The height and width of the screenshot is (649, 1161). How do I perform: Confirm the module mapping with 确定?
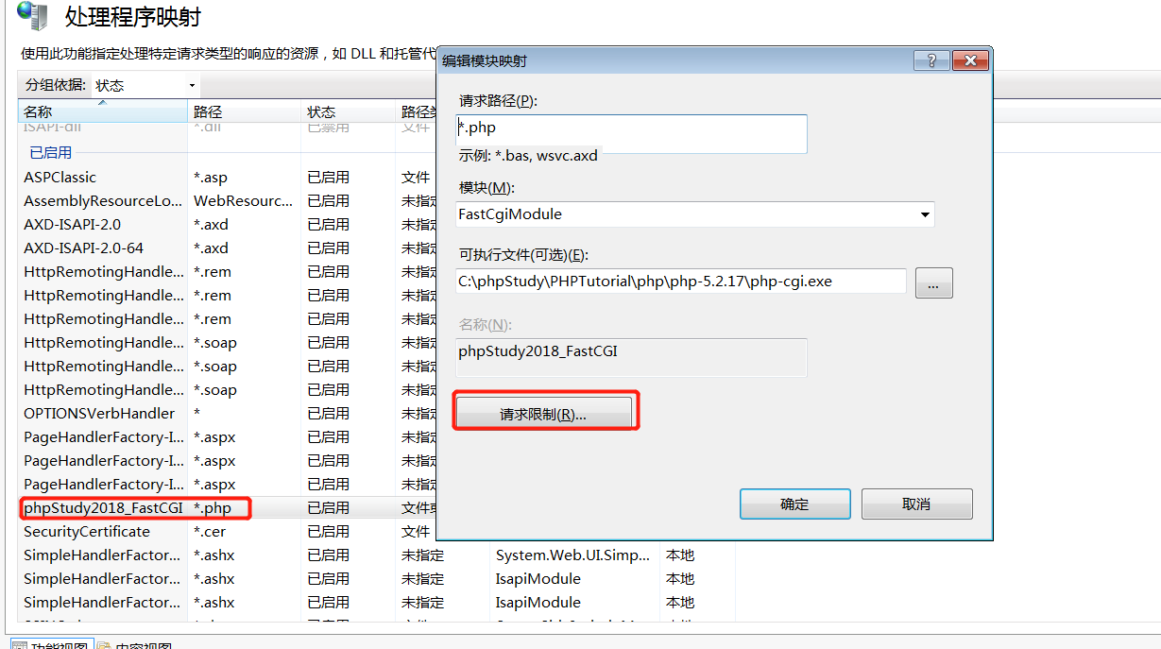(x=794, y=504)
